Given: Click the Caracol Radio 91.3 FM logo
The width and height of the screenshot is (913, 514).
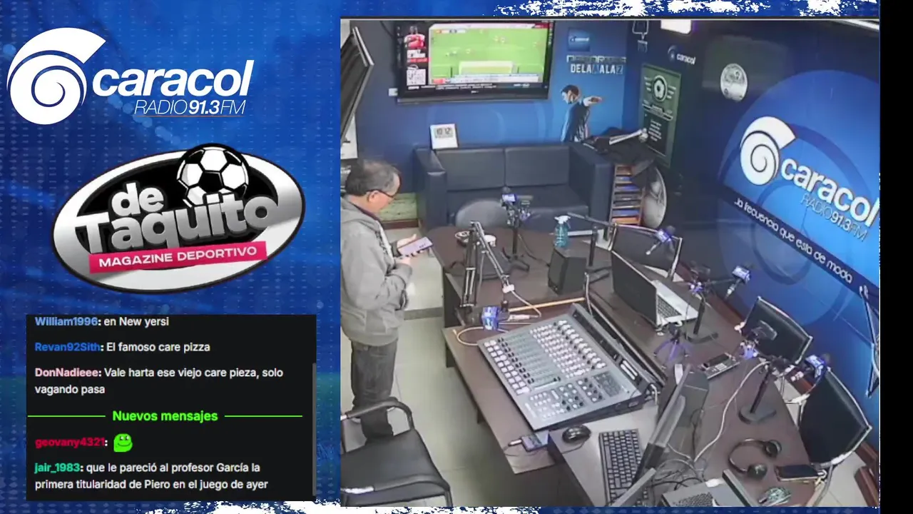Looking at the screenshot, I should click(x=131, y=76).
